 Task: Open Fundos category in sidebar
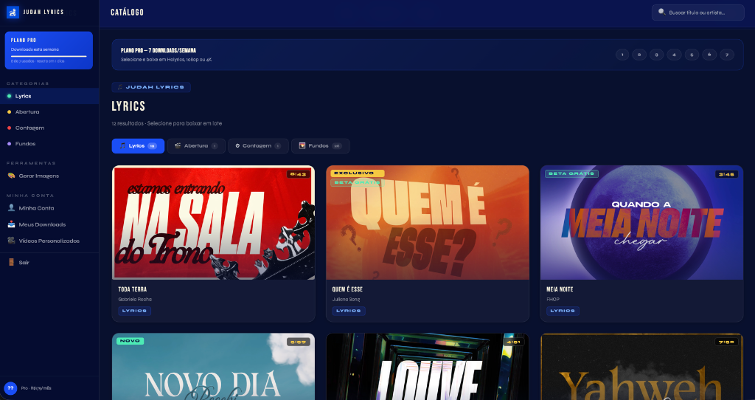[49, 144]
